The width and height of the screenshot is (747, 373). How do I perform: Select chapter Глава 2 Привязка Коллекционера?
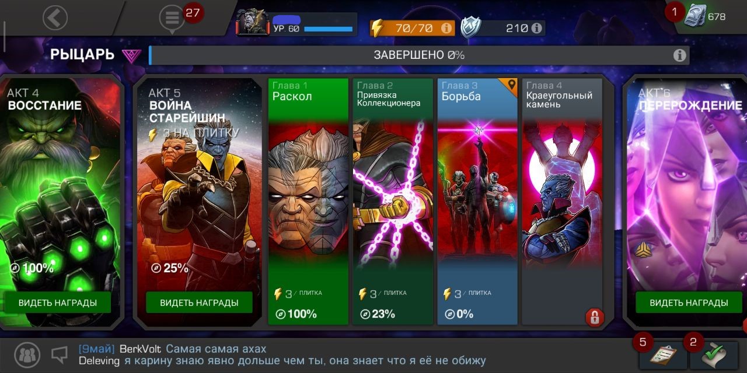[x=393, y=201]
